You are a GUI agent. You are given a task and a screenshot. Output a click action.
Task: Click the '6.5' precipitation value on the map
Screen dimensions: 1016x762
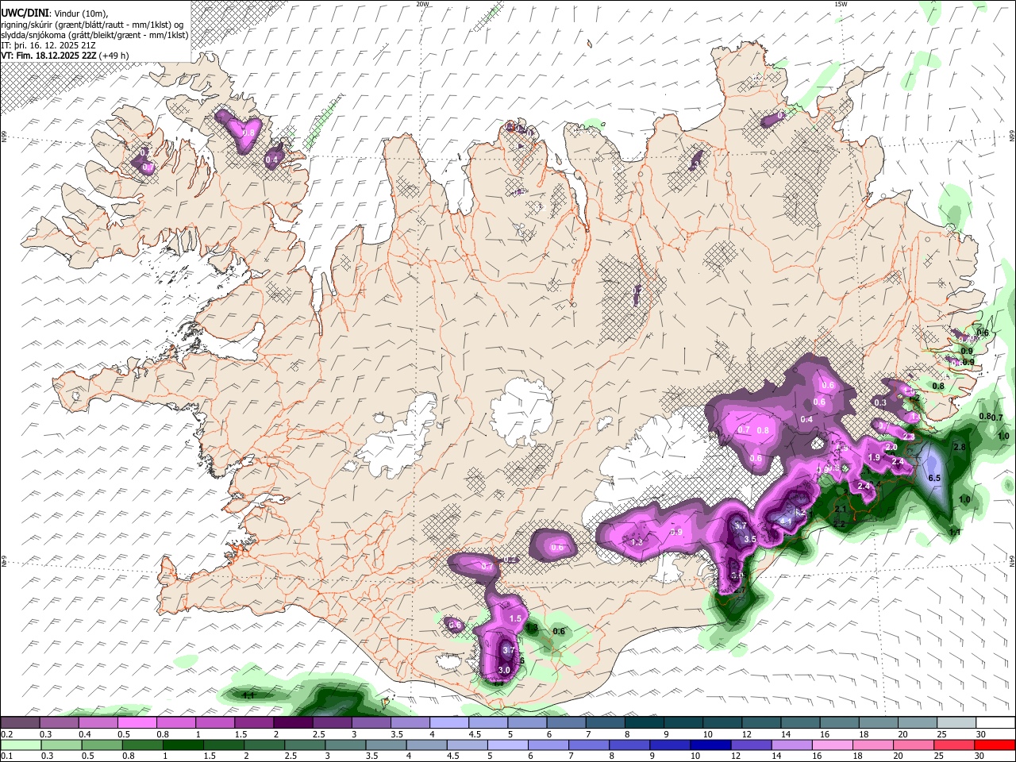pos(934,478)
